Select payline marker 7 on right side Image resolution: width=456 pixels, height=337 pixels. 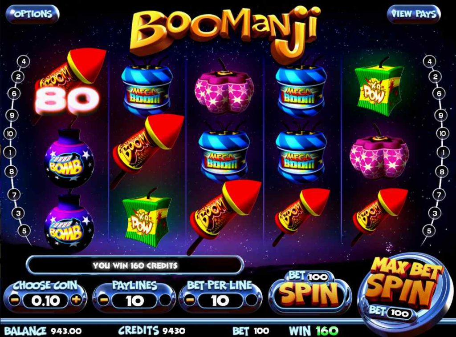[439, 194]
